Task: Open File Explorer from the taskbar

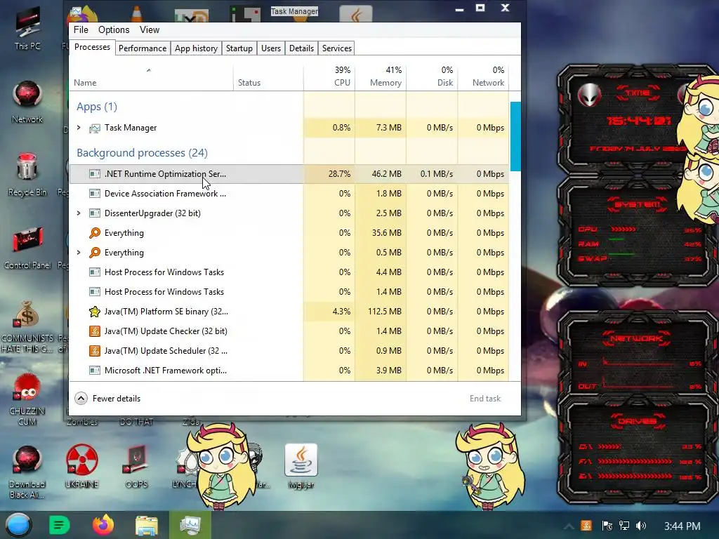Action: (147, 525)
